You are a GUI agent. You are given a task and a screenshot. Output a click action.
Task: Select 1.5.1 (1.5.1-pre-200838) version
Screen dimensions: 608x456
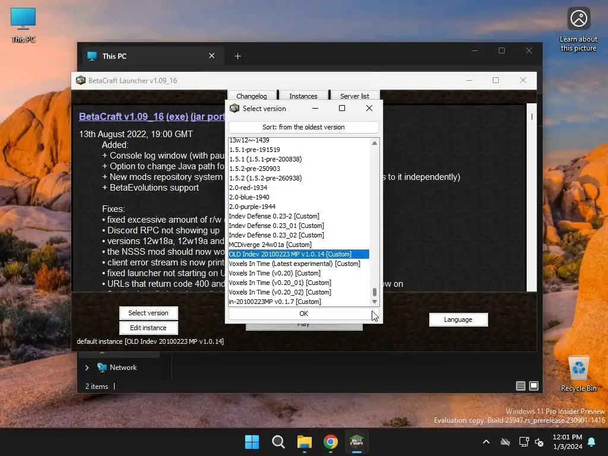point(299,159)
